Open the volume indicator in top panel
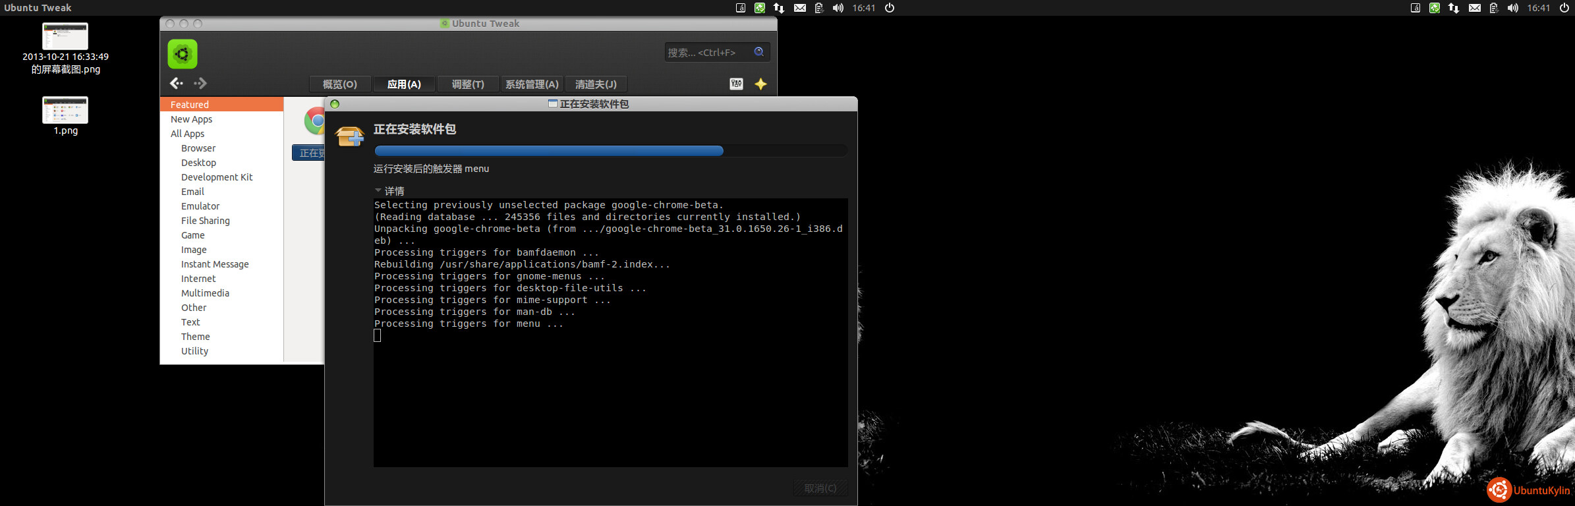1575x506 pixels. click(838, 8)
